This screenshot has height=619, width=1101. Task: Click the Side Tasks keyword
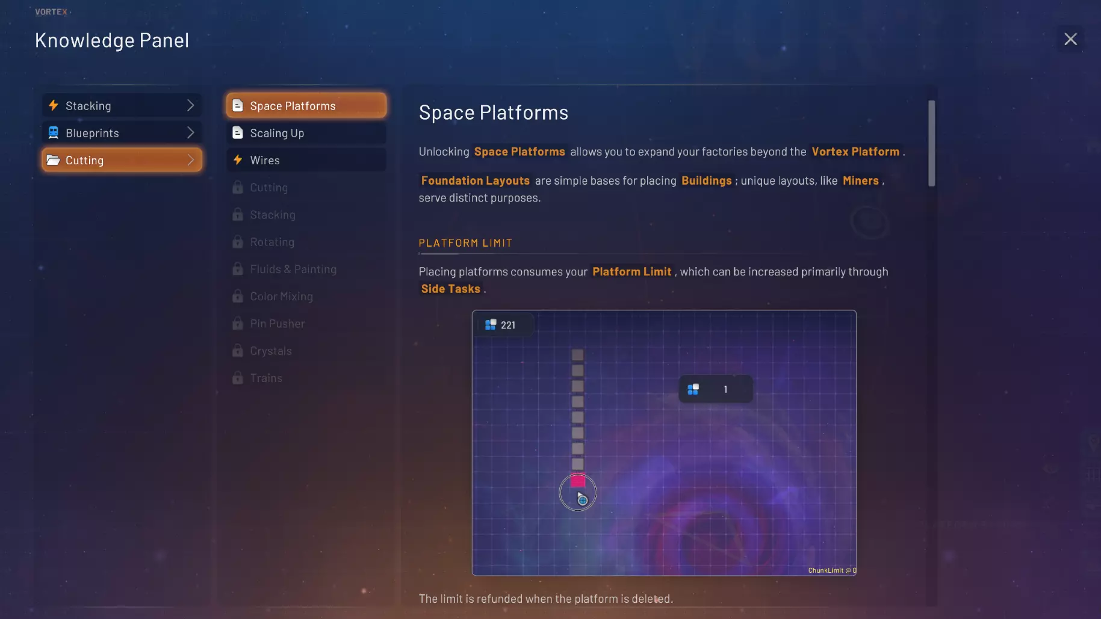click(450, 289)
